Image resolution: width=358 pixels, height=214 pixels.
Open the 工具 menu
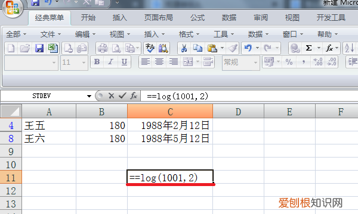(224, 34)
